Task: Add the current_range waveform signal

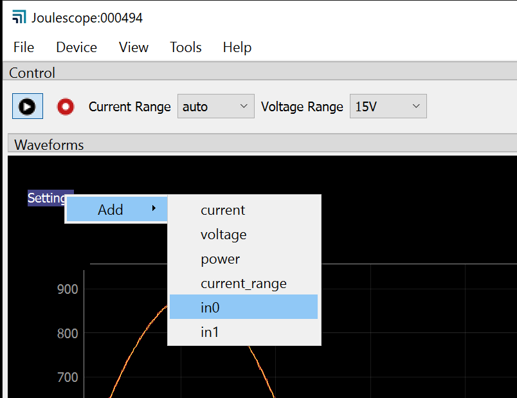Action: (x=244, y=284)
